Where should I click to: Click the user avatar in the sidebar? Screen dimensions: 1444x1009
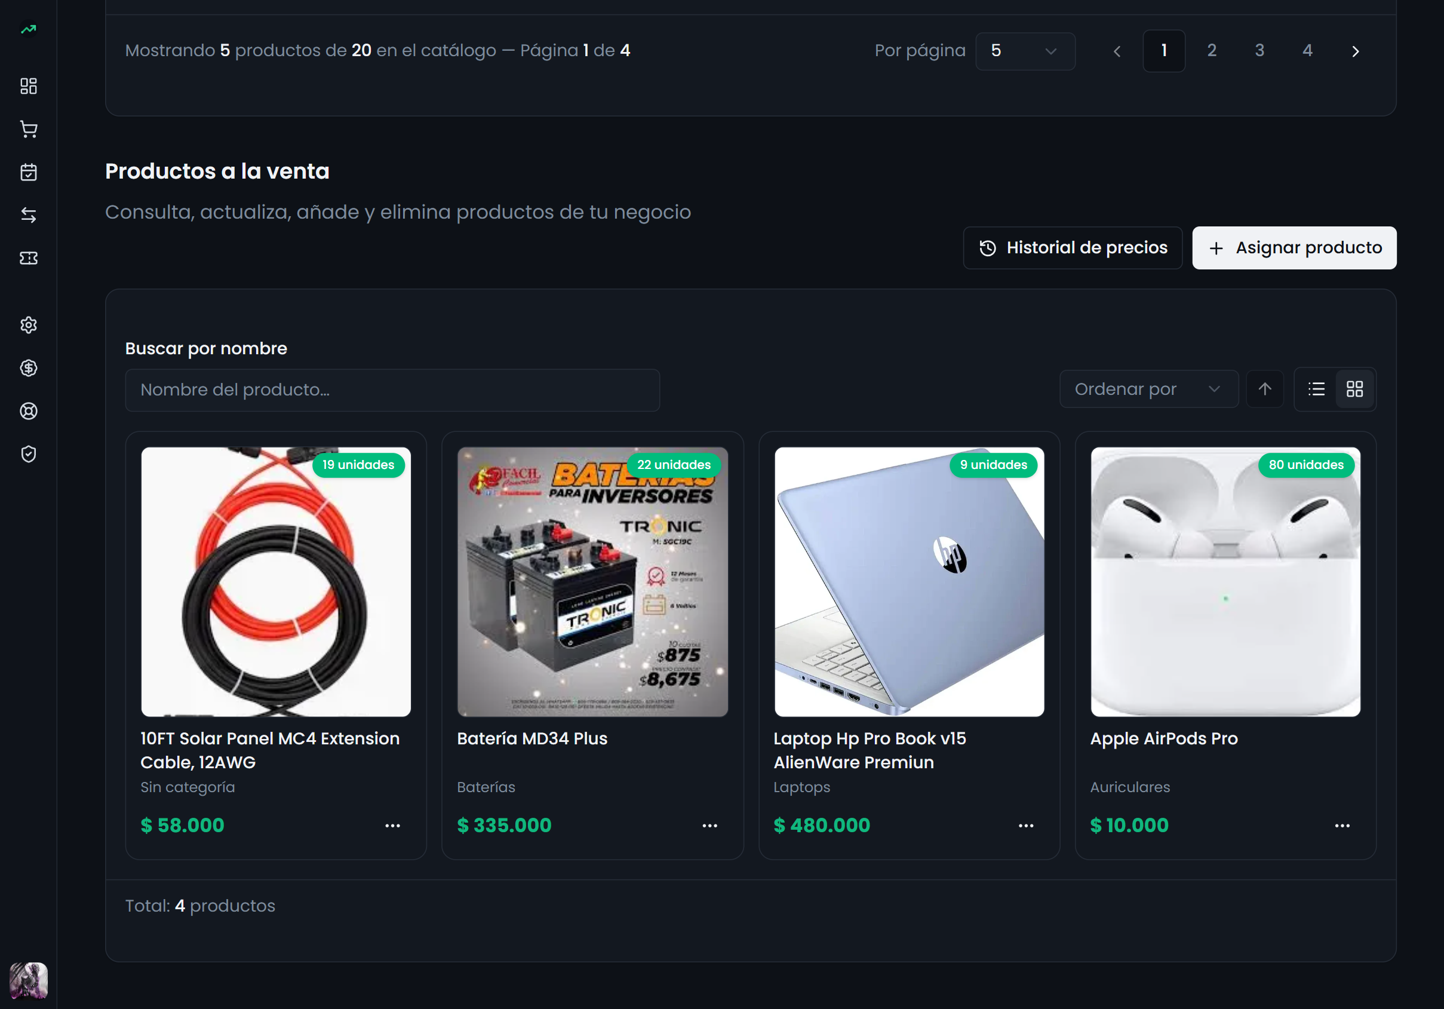(x=28, y=980)
